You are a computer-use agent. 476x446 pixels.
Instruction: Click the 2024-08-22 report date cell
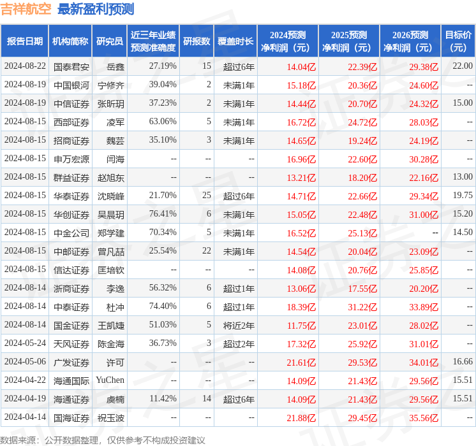click(x=25, y=66)
